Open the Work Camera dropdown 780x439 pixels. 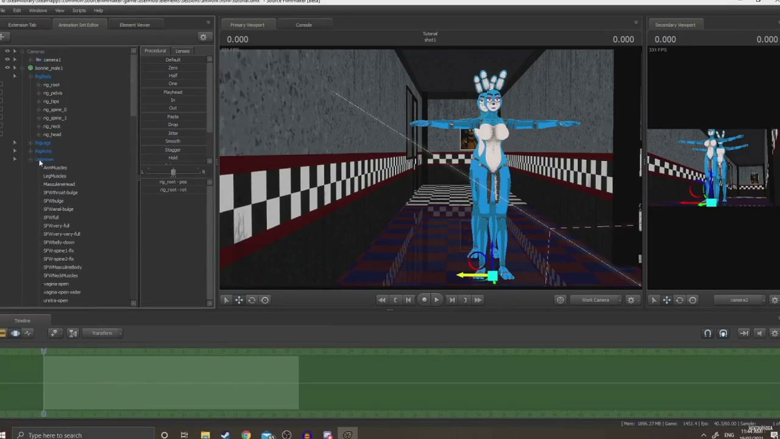pos(595,299)
